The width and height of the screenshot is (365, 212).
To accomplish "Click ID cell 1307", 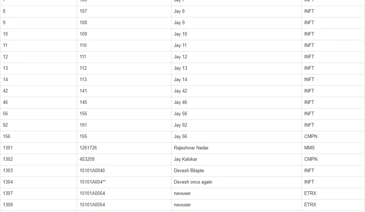I will [38, 194].
